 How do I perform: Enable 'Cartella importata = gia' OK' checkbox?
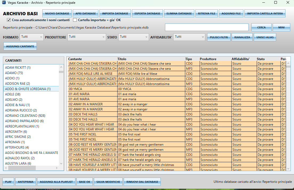pos(75,20)
